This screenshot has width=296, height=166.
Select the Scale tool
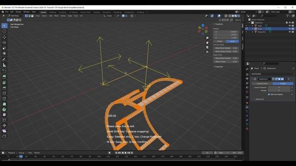(x=4, y=48)
